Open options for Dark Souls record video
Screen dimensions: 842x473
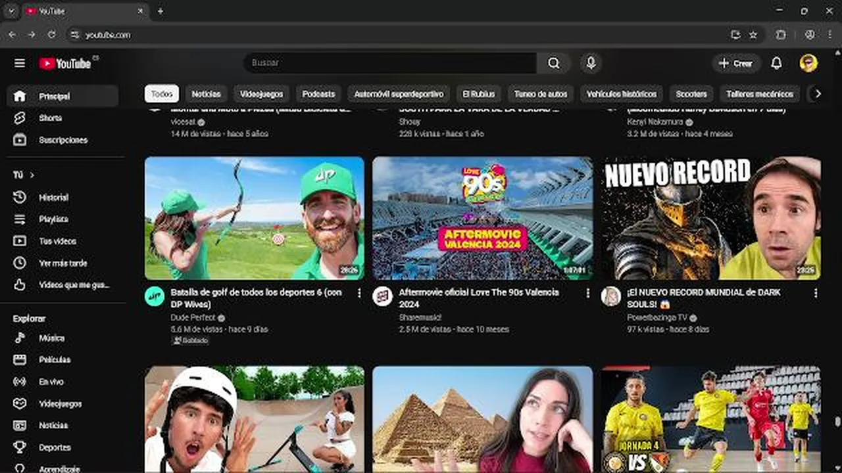tap(816, 293)
